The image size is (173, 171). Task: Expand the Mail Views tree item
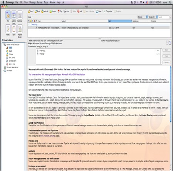coord(3,70)
